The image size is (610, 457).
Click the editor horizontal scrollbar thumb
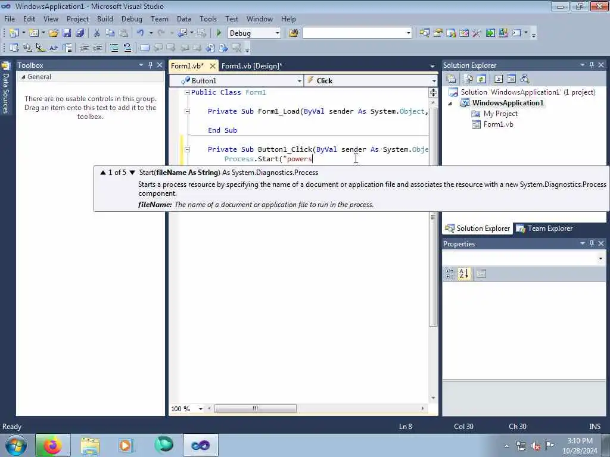255,408
